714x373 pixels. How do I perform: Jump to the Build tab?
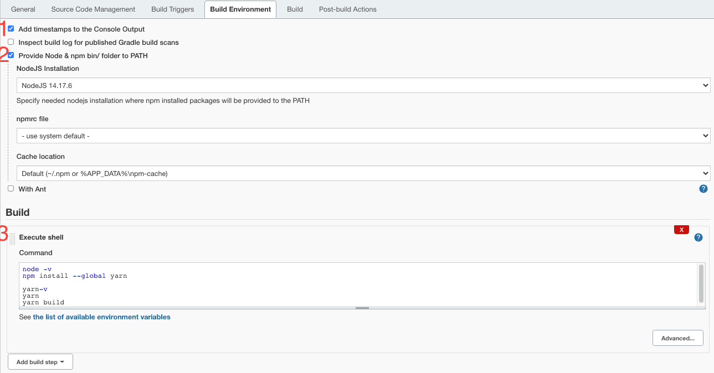click(295, 9)
